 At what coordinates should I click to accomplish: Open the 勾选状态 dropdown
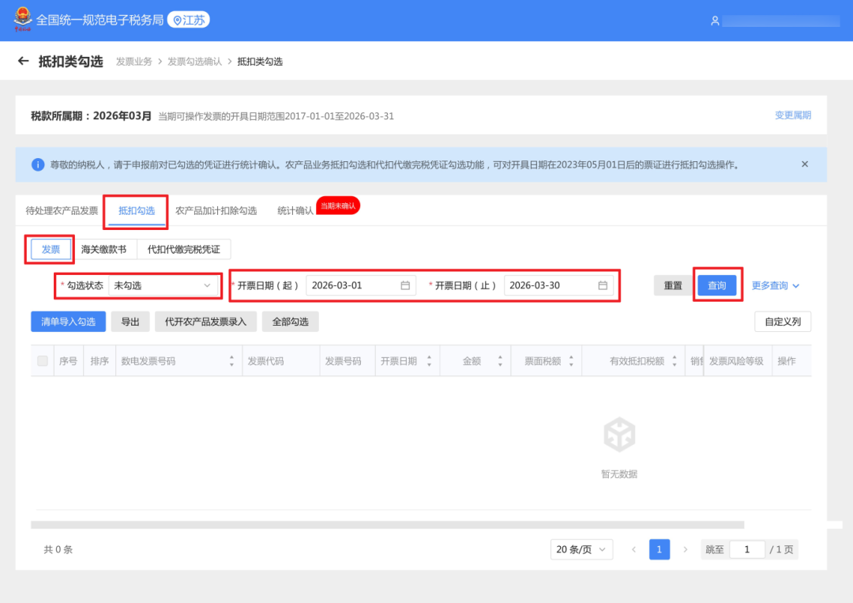click(x=163, y=285)
